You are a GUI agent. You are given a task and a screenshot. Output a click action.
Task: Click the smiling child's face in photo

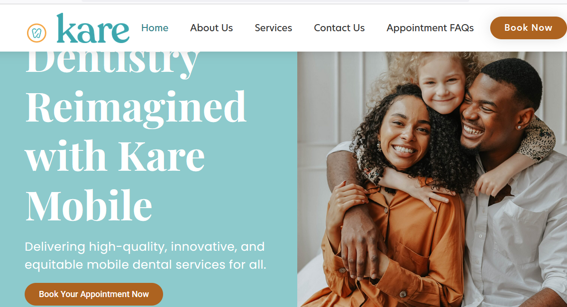tap(441, 86)
